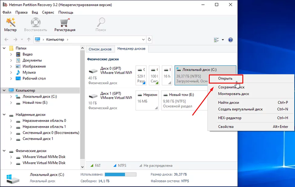295x187 pixels.
Task: Launch the Мастер recovery wizard
Action: coord(10,24)
